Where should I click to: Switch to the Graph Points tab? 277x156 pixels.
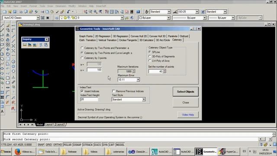click(x=86, y=36)
